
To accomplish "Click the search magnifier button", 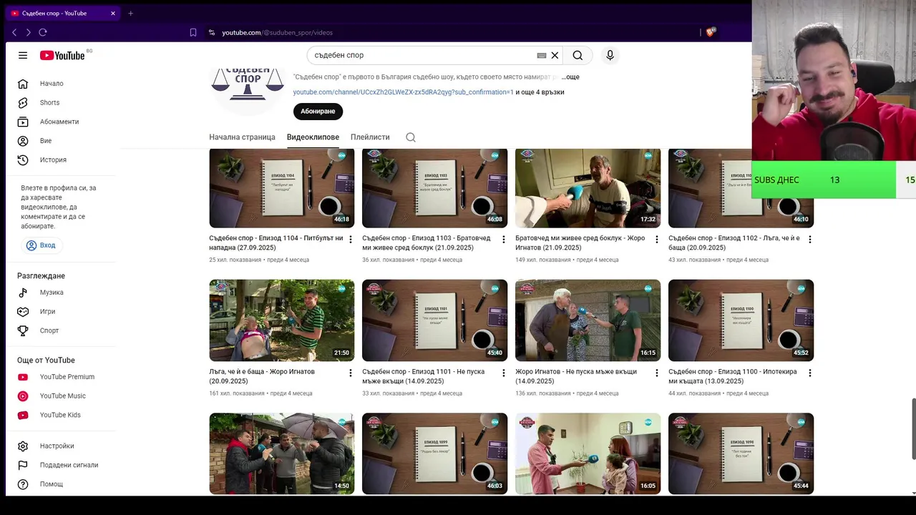I will coord(578,55).
